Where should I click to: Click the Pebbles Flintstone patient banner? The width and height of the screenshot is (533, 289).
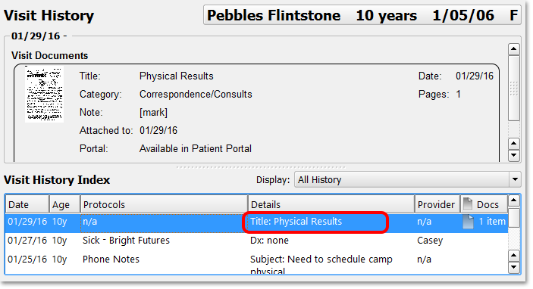click(362, 15)
